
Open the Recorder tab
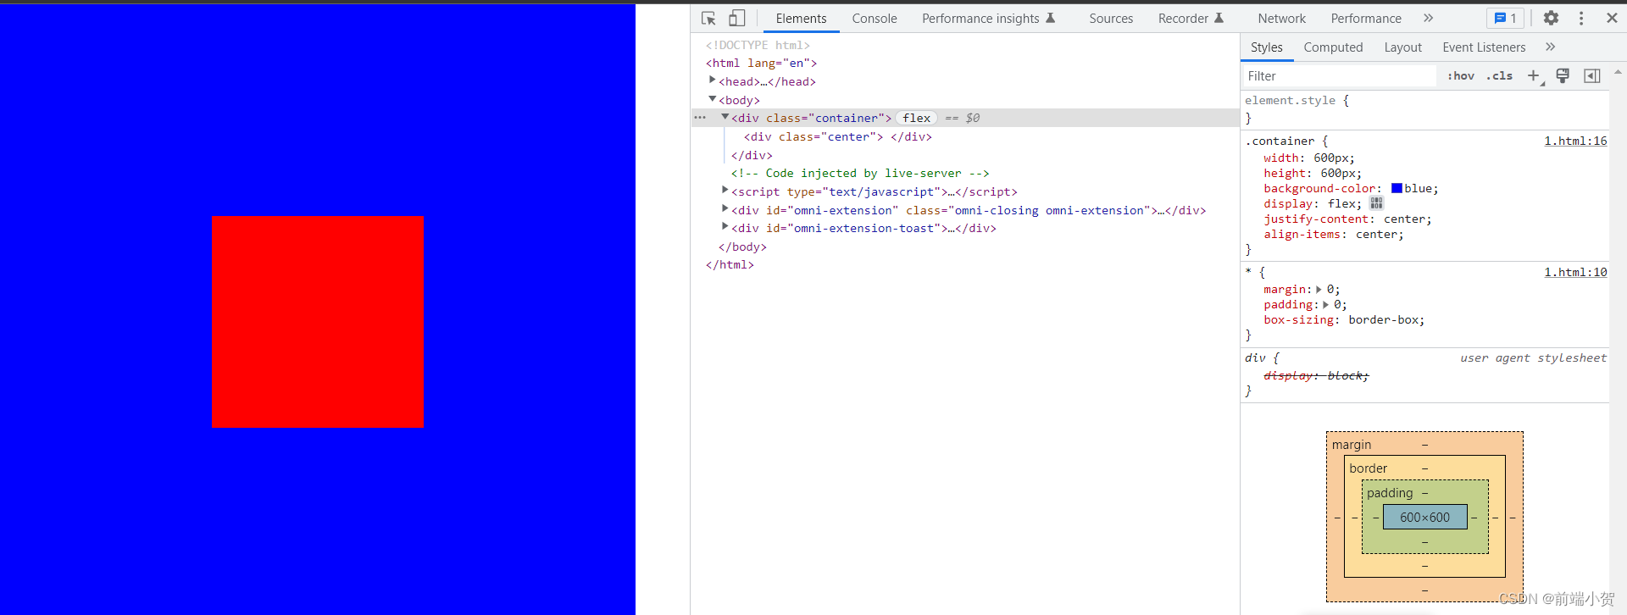[1191, 18]
